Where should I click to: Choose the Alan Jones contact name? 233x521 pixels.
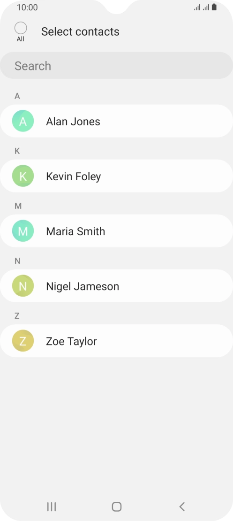tap(73, 121)
